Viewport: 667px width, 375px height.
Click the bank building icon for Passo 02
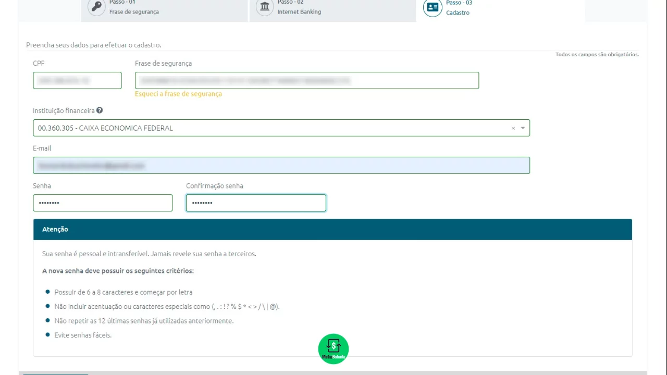pos(265,7)
